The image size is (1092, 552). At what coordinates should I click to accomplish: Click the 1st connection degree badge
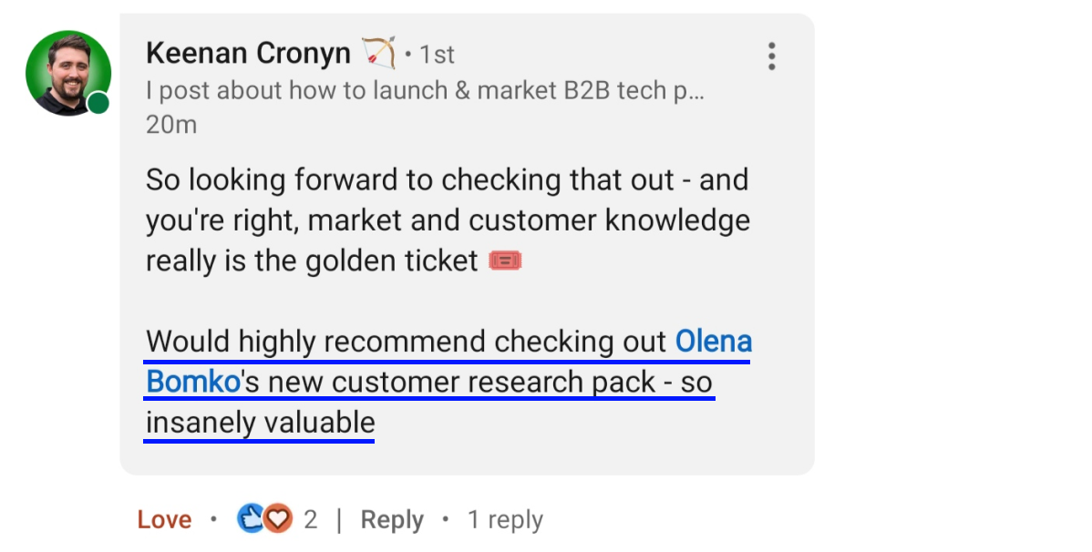point(437,55)
